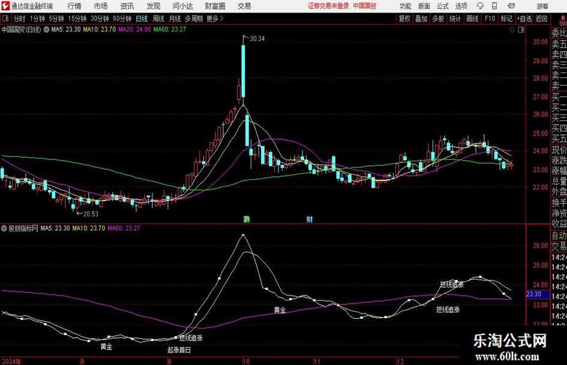This screenshot has height=365, width=567.
Task: Click the mobile phone icon in title bar
Action: point(494,6)
